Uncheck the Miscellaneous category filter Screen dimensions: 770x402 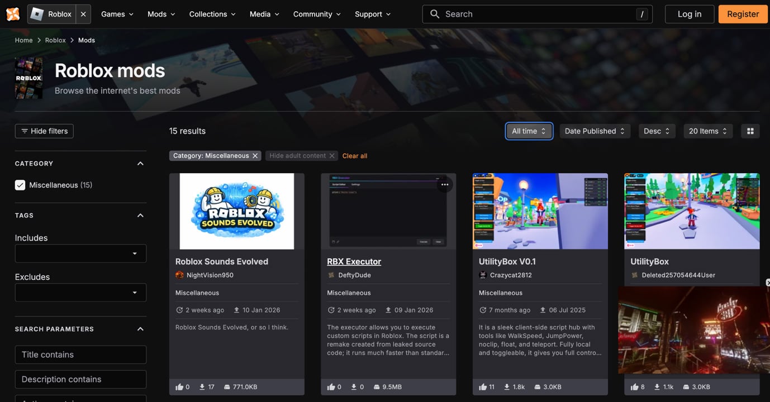[20, 184]
